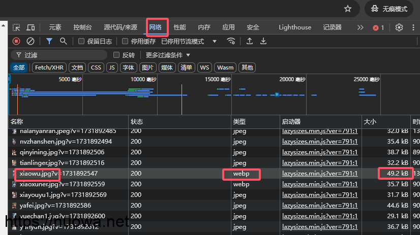
Task: Expand 更多过滤条件 dropdown
Action: coord(168,55)
